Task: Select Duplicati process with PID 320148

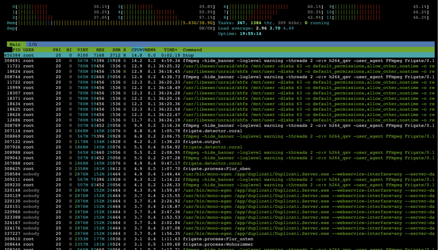Action: tap(219, 191)
